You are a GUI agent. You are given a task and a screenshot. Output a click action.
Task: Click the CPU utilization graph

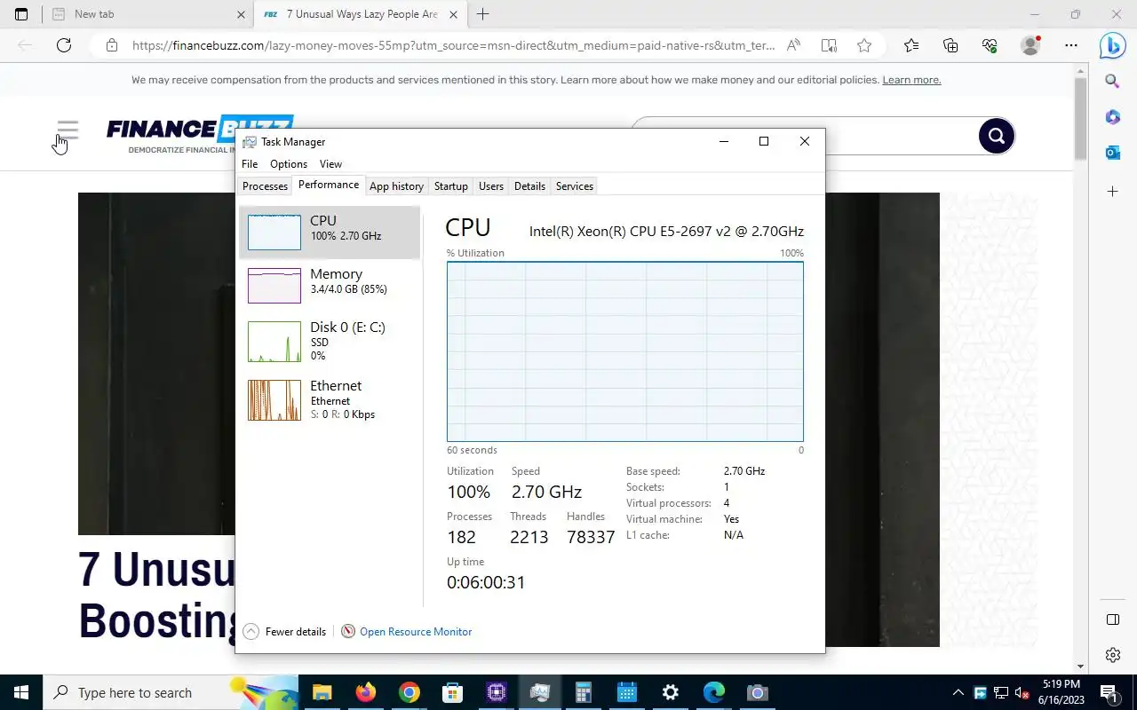(625, 351)
